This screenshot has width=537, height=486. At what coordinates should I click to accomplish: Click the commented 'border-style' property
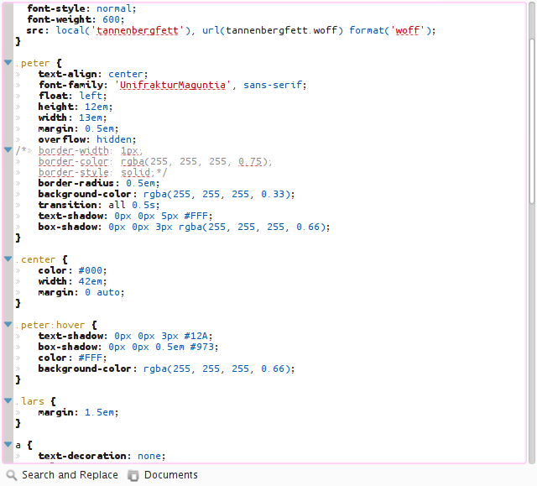click(73, 172)
